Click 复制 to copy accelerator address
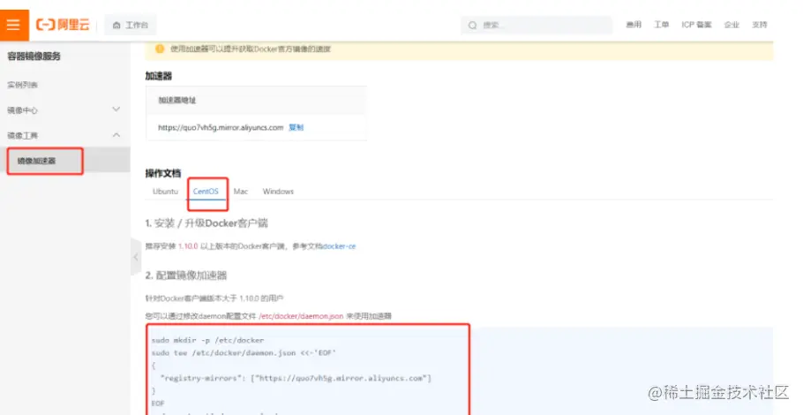 tap(296, 127)
